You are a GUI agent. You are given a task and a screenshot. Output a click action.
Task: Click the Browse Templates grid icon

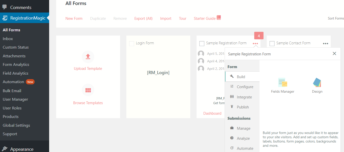pos(88,90)
